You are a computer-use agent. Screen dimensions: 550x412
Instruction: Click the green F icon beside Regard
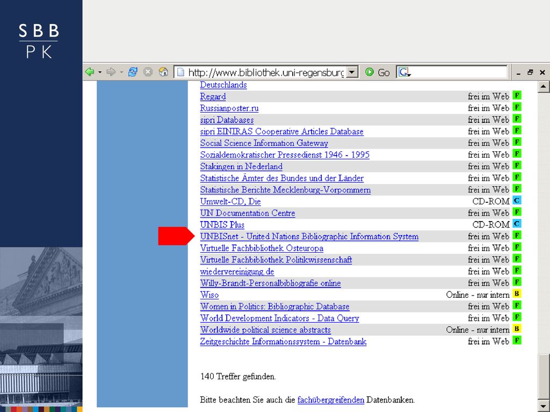[x=517, y=95]
